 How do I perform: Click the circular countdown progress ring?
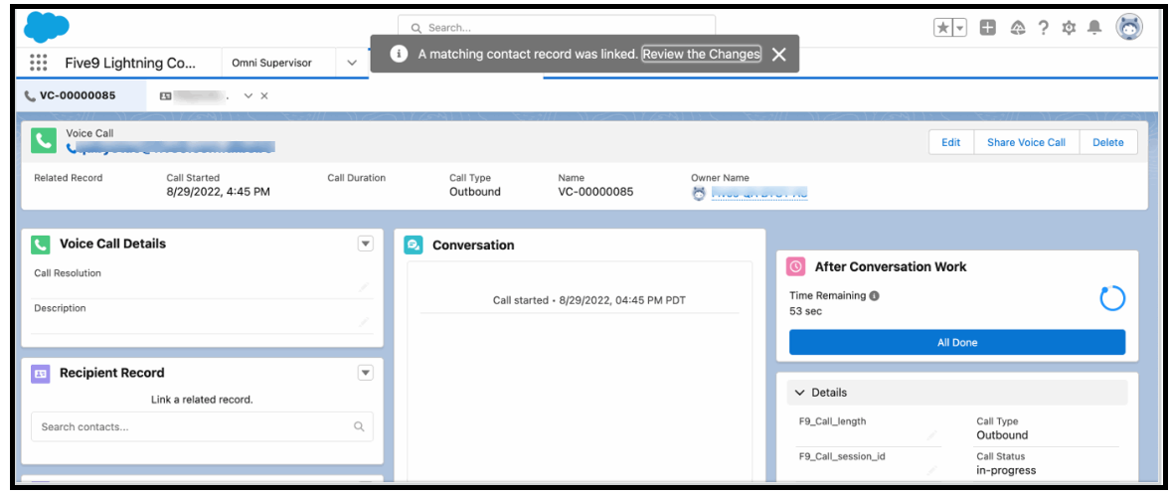click(x=1112, y=298)
